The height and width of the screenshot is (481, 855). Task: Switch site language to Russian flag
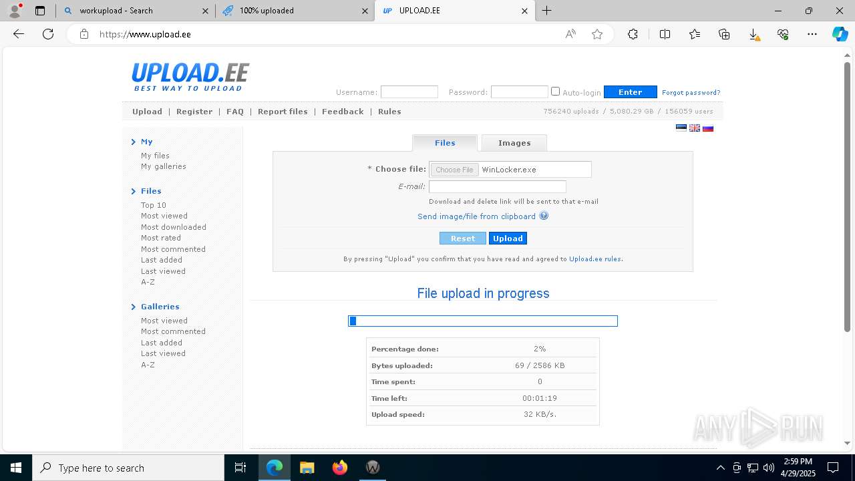(708, 128)
